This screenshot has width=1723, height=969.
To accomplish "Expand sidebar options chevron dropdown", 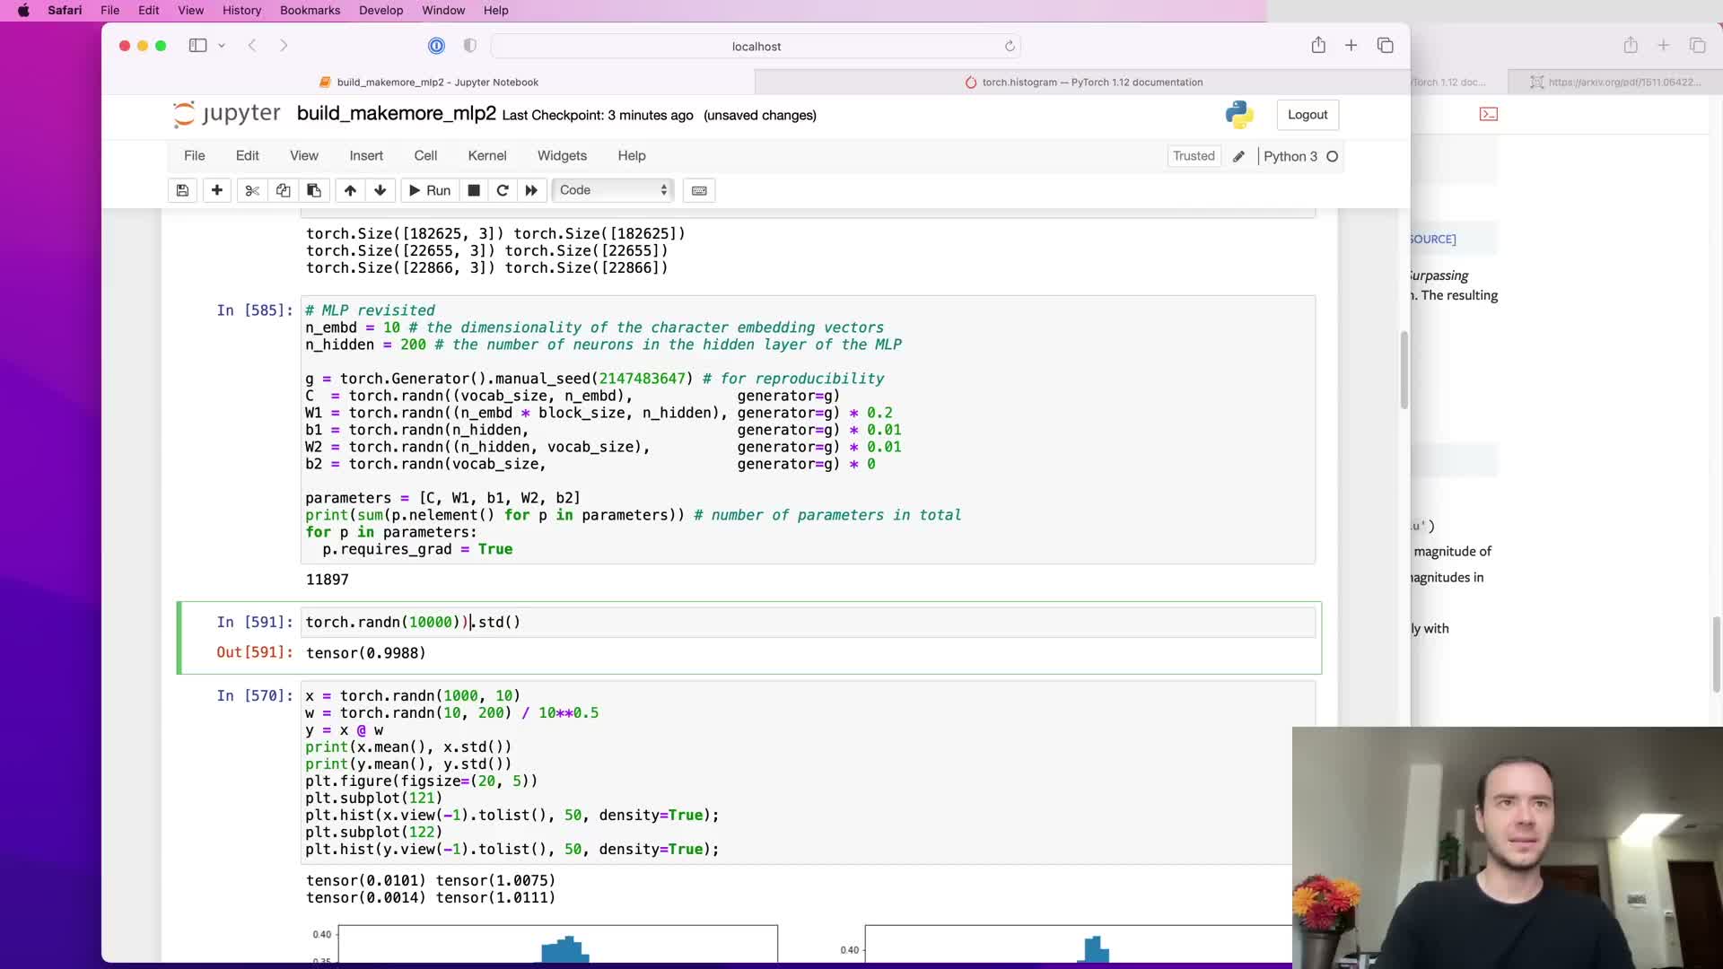I will (222, 46).
